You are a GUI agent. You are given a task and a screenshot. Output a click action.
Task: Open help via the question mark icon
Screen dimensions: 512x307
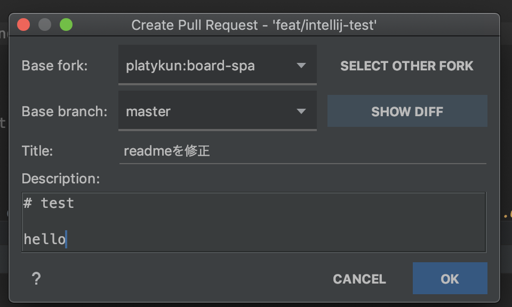point(36,279)
